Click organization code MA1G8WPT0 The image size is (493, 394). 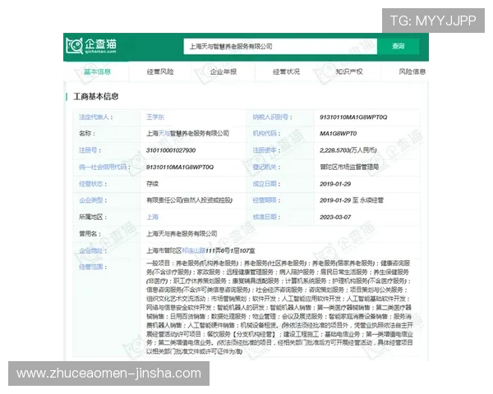click(339, 134)
